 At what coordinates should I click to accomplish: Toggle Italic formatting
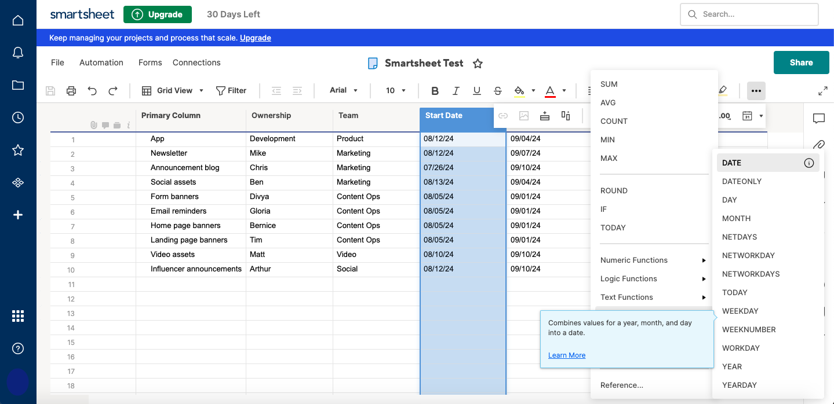tap(456, 90)
